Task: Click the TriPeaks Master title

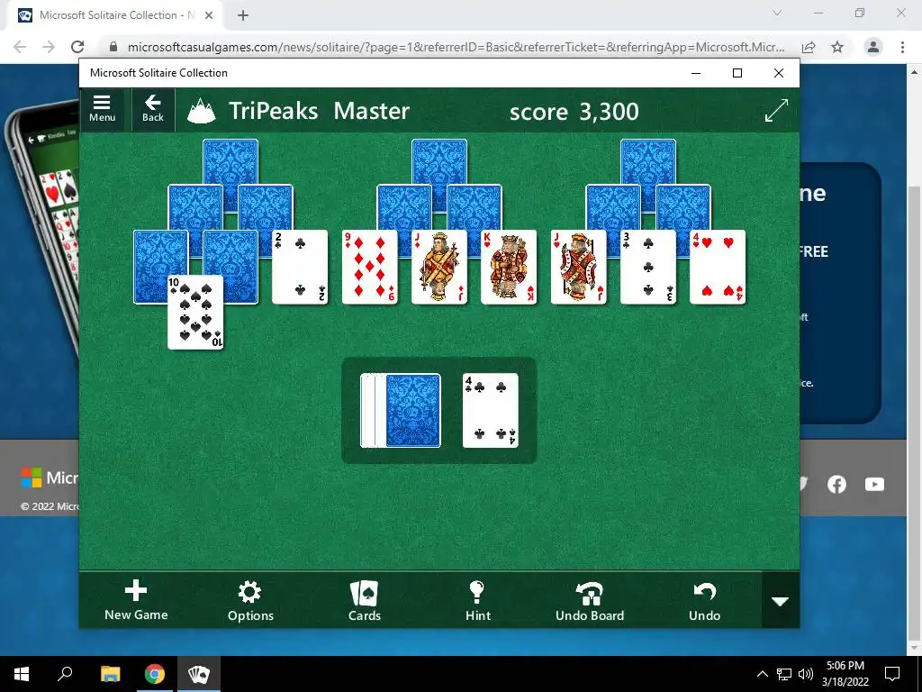Action: [319, 111]
